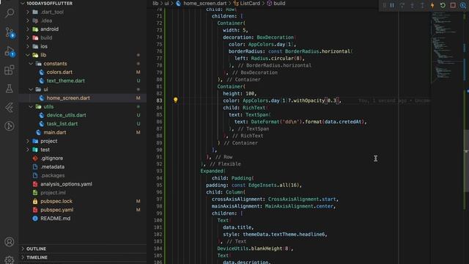Restart the debug session

click(443, 5)
